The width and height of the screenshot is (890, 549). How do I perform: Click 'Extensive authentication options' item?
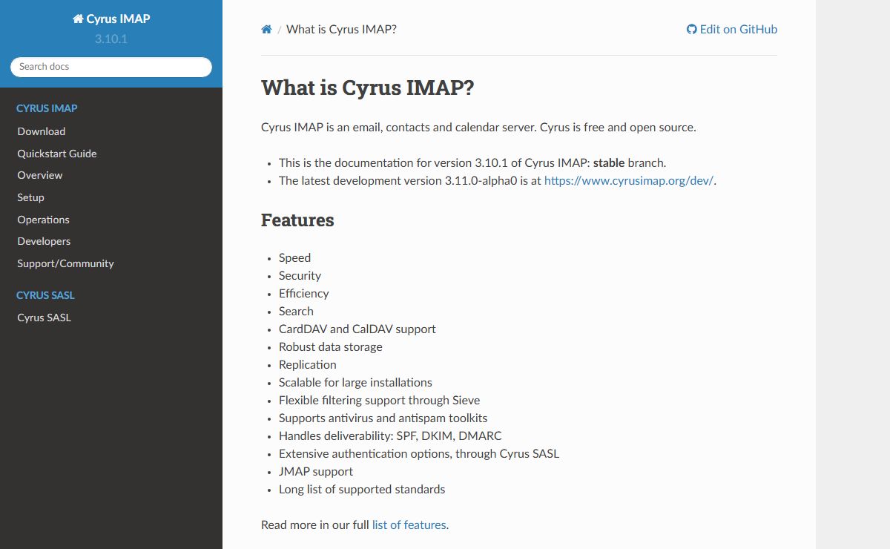[419, 453]
